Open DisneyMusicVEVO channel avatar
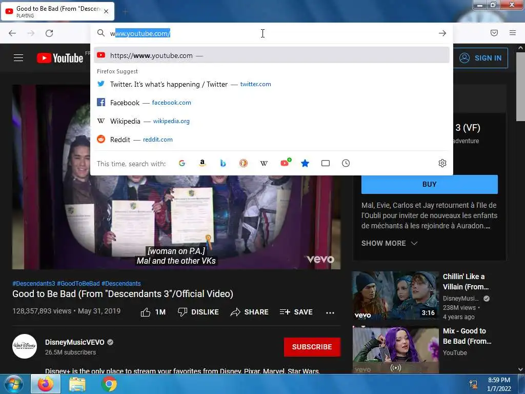Viewport: 525px width, 394px height. (25, 346)
